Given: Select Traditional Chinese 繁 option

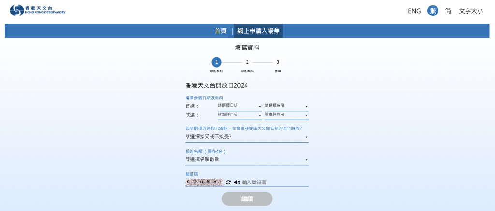Looking at the screenshot, I should tap(433, 11).
